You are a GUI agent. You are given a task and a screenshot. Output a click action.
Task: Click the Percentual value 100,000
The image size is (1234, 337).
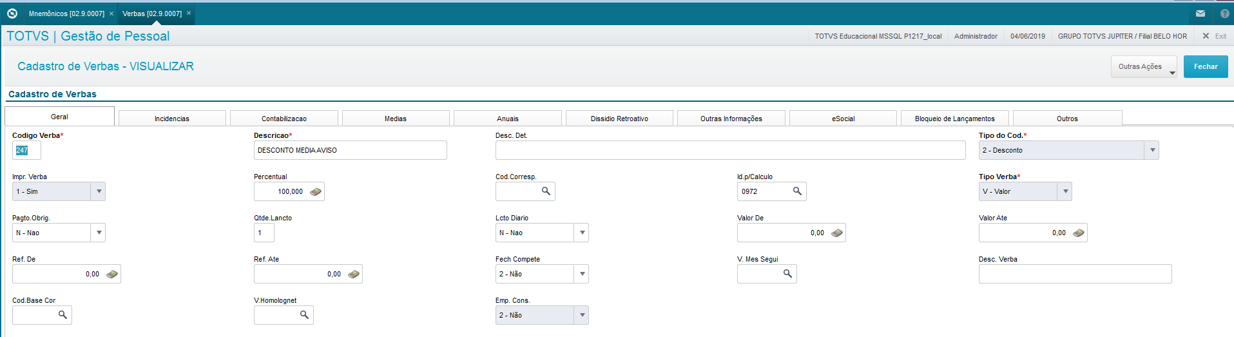pos(290,191)
